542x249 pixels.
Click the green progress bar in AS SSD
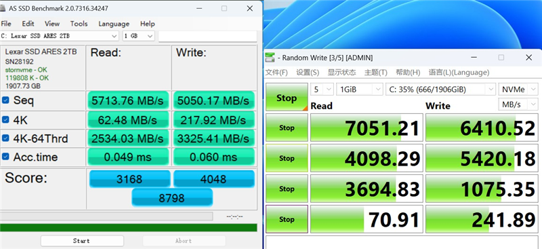129,227
